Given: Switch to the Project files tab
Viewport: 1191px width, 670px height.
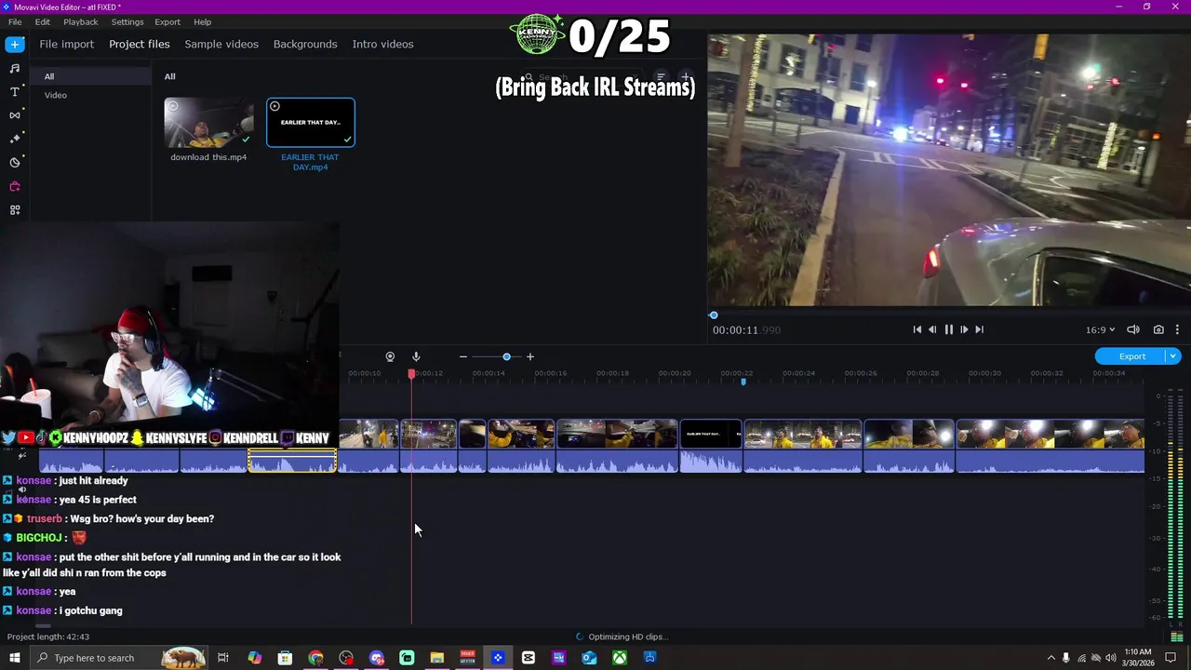Looking at the screenshot, I should pos(140,44).
